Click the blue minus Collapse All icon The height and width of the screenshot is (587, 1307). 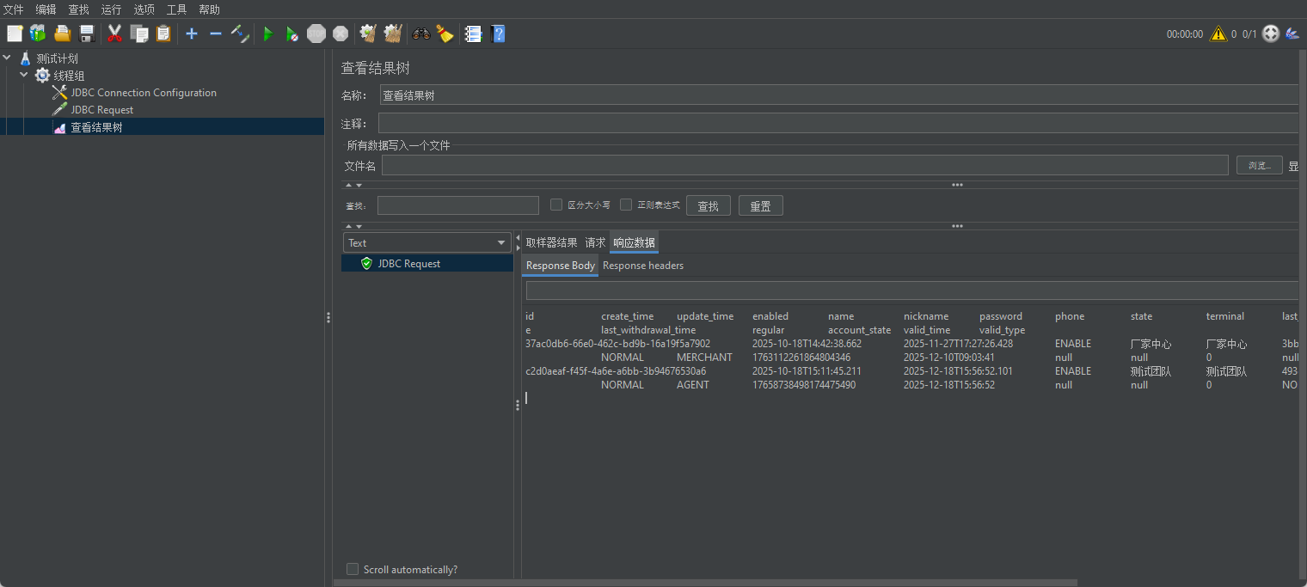click(216, 34)
